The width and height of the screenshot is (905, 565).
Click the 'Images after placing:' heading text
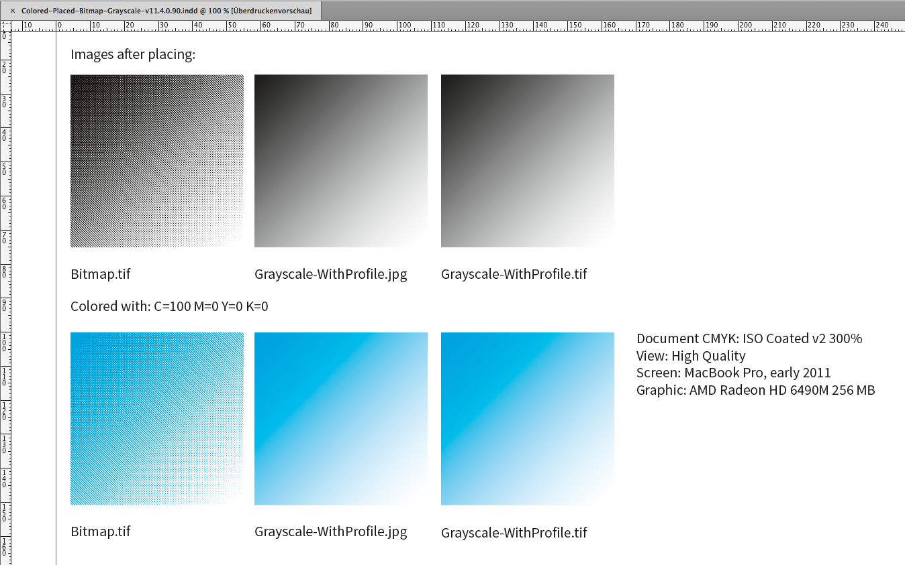click(133, 54)
